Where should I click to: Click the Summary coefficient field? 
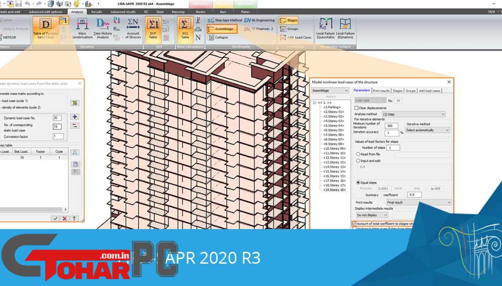415,195
